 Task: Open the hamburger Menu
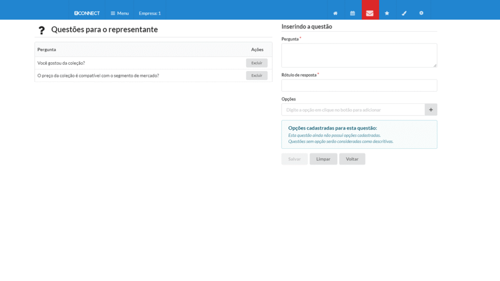(120, 13)
